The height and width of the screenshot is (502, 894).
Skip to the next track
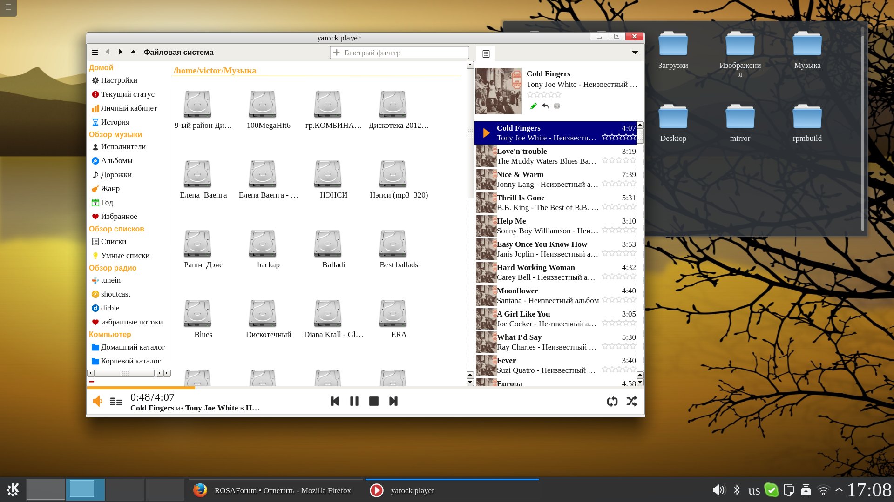point(393,401)
